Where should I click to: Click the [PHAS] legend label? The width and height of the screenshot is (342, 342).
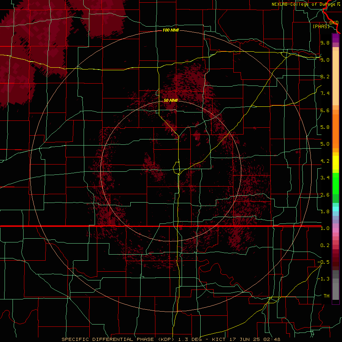pos(321,26)
